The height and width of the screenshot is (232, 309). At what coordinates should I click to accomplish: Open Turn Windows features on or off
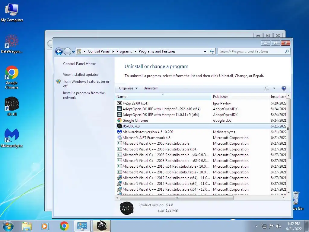tap(86, 84)
